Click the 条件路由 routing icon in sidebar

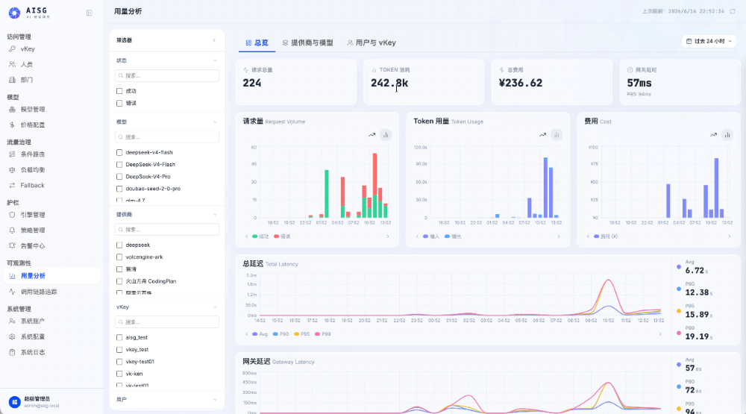tap(12, 154)
